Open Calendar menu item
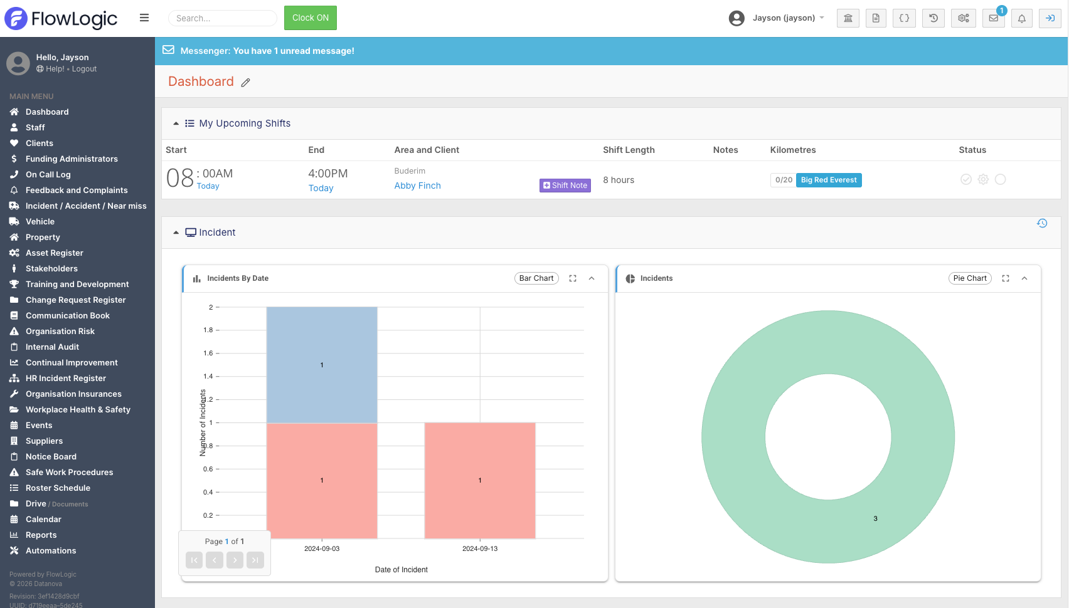Image resolution: width=1069 pixels, height=608 pixels. point(43,519)
